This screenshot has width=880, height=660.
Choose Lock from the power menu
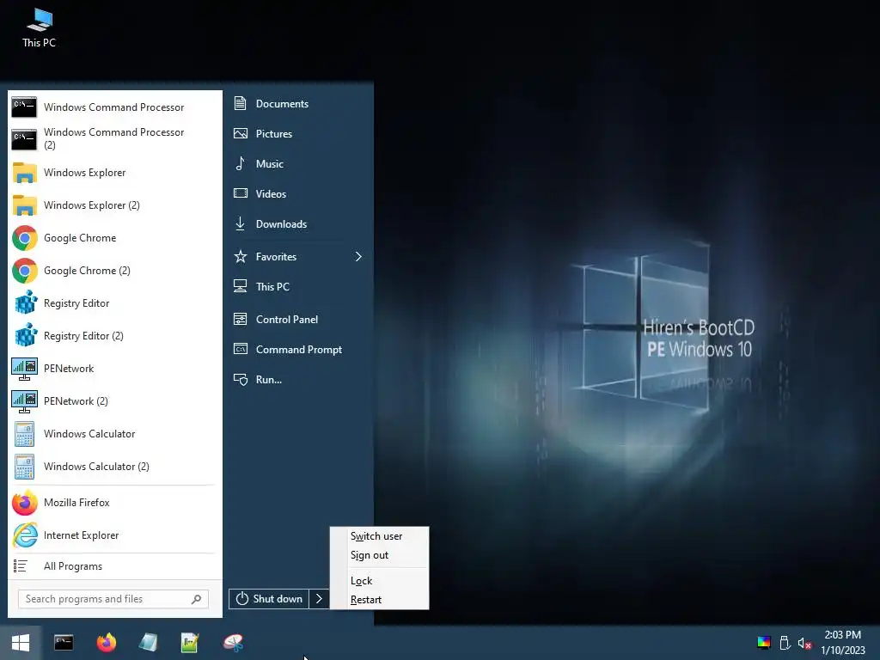coord(379,580)
